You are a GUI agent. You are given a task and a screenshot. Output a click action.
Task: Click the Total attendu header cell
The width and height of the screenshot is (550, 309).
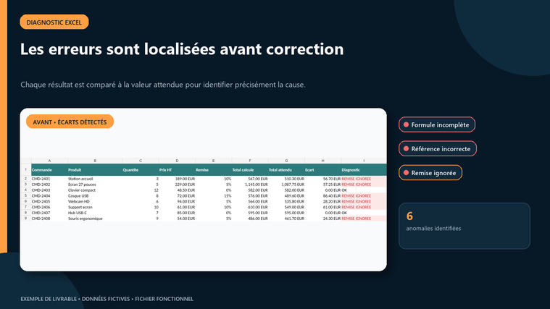286,170
